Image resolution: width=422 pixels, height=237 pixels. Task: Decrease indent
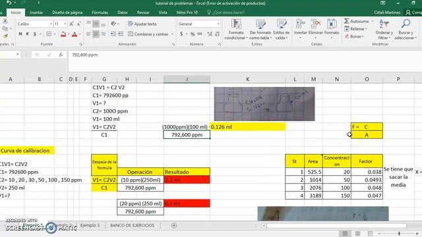[113, 34]
